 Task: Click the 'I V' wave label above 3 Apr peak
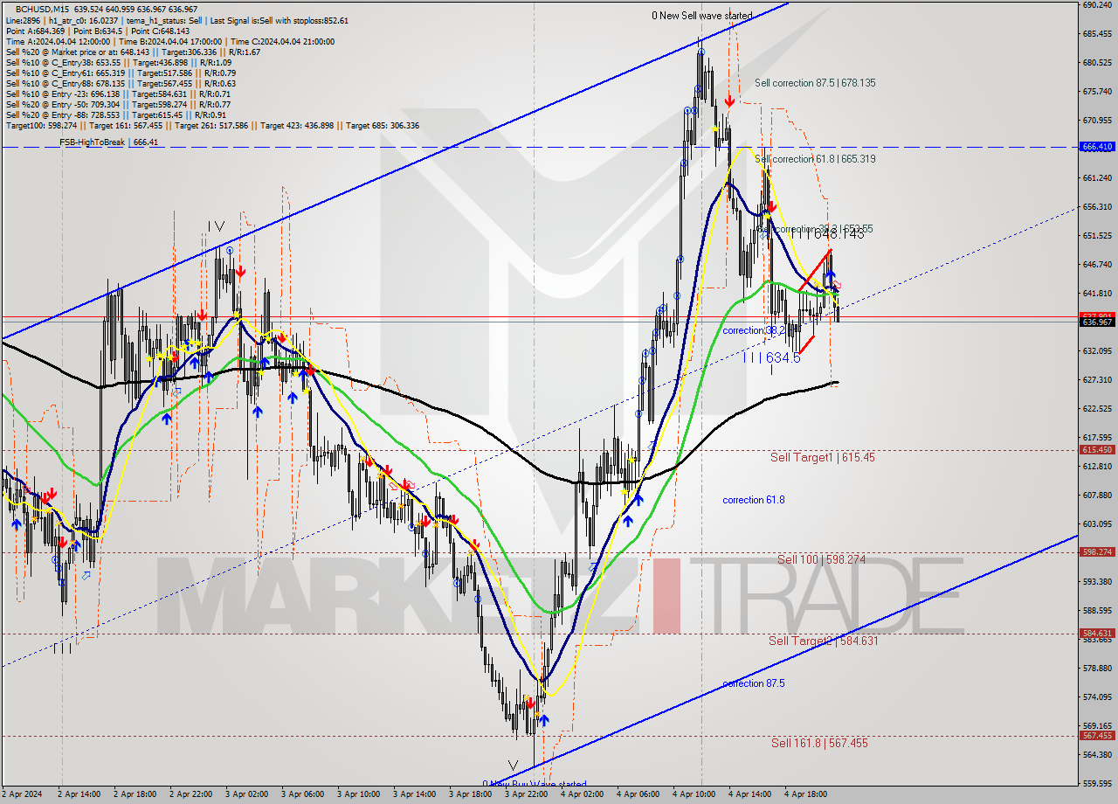[216, 226]
